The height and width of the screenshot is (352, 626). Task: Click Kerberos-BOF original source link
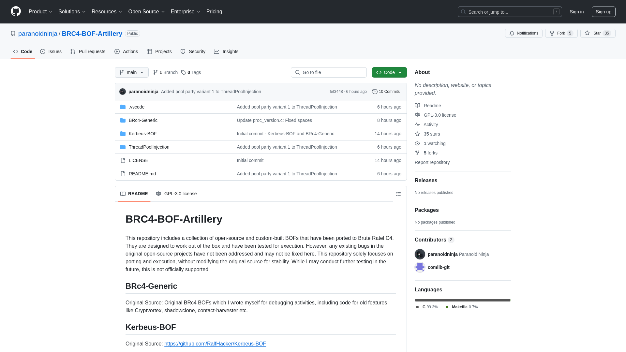pyautogui.click(x=215, y=344)
